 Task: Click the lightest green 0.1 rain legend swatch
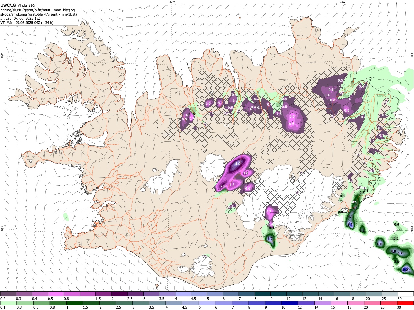click(x=8, y=303)
